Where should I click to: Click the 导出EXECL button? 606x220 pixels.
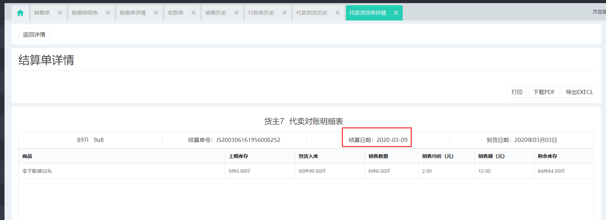(x=579, y=92)
